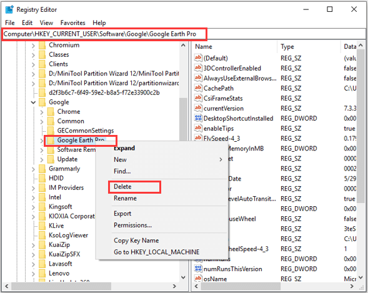
Task: Expand the Update subkey under Google
Action: tap(42, 159)
